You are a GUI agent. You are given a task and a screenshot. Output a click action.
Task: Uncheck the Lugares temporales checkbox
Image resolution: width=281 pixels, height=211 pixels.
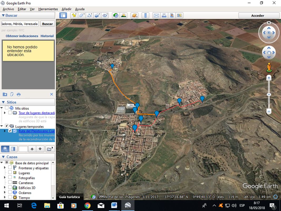[7, 126]
